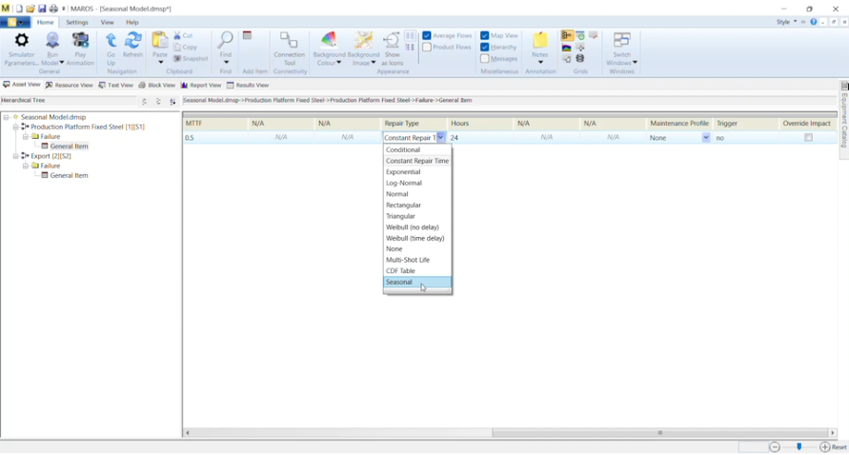Open the quick access toolbar dropdown arrow

click(x=63, y=9)
